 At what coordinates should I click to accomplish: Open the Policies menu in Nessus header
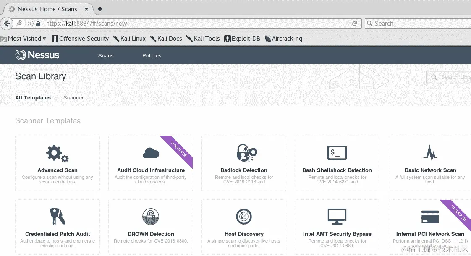[152, 55]
